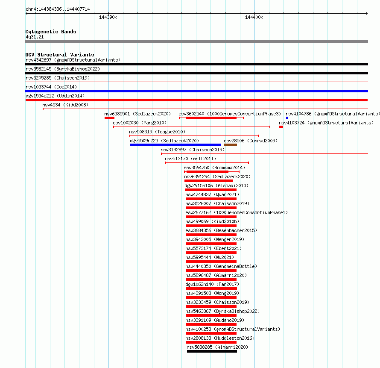Viewport: 380px width, 368px height.
Task: Click esv1002030 Pang2010 variant label
Action: tap(140, 123)
